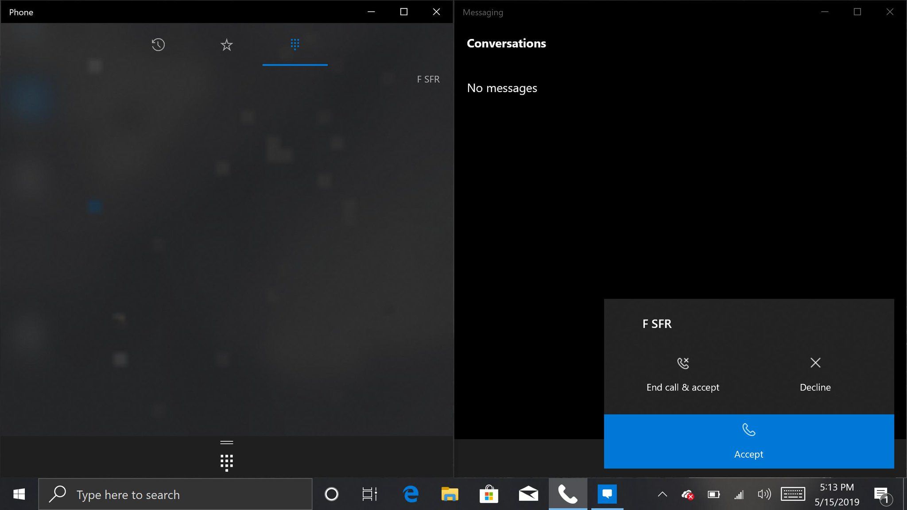Close the Messaging window
The image size is (907, 510).
pyautogui.click(x=890, y=12)
